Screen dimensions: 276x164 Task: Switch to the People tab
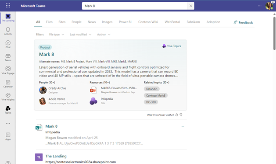76,22
